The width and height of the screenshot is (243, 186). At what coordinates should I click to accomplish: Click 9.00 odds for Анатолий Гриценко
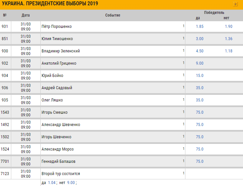pos(200,63)
